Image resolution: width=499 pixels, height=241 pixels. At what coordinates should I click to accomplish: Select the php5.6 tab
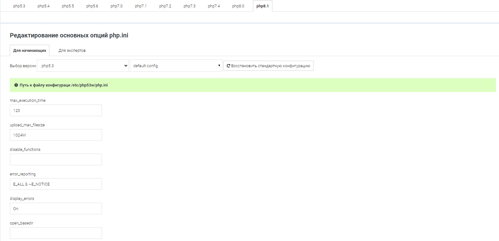click(92, 6)
